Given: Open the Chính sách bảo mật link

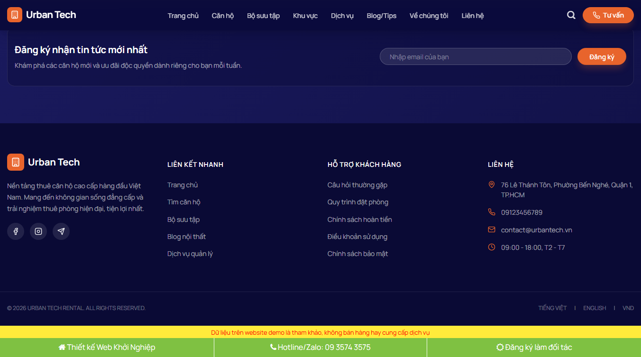Looking at the screenshot, I should click(x=358, y=254).
